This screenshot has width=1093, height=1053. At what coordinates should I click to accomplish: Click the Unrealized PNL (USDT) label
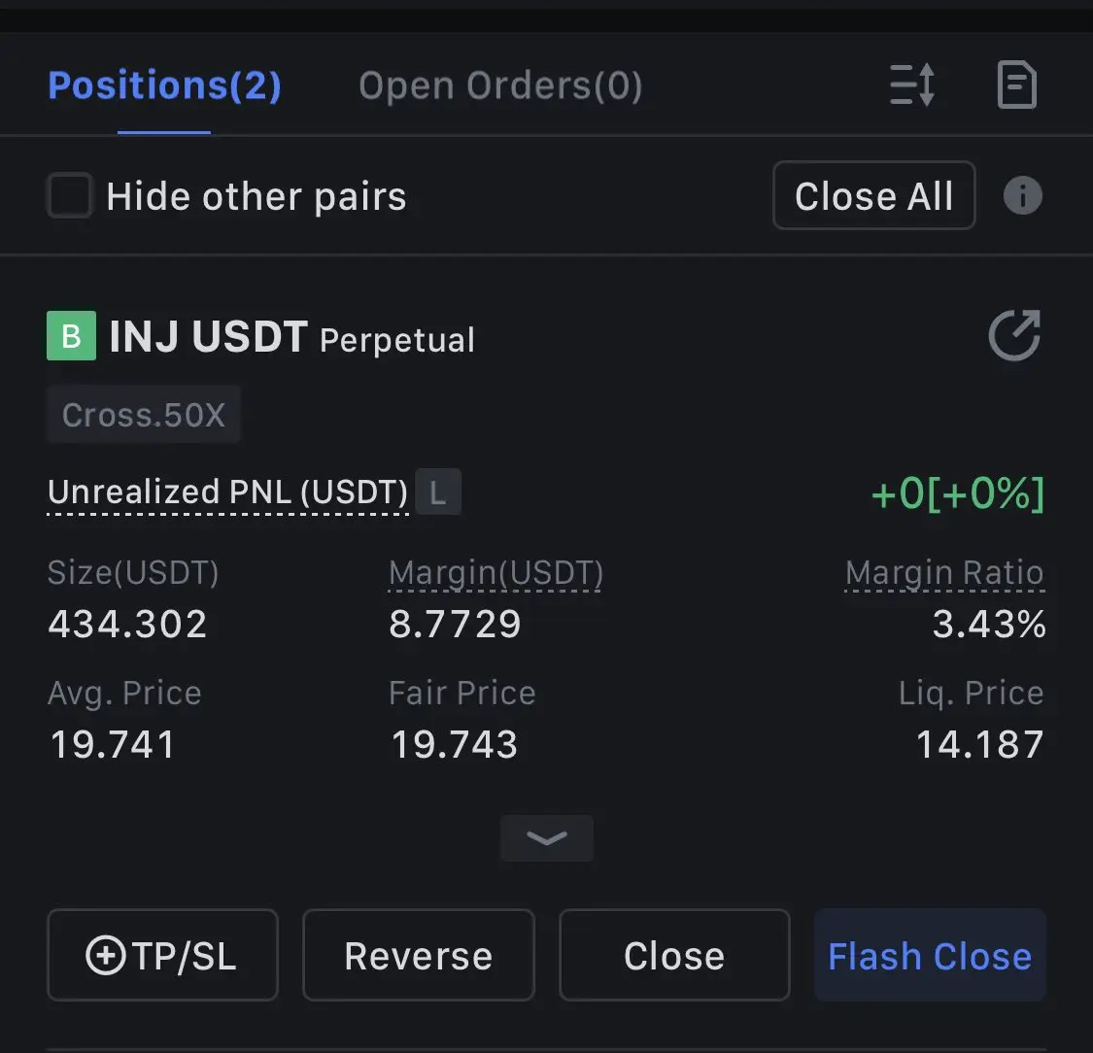[x=227, y=492]
